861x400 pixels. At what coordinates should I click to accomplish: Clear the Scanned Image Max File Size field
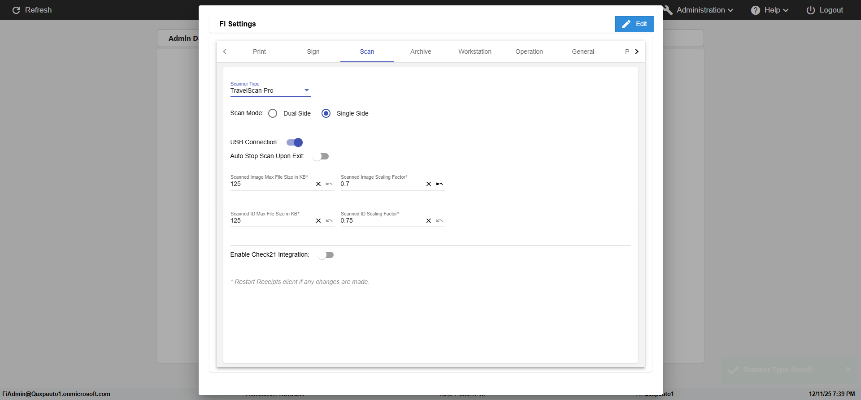click(318, 184)
